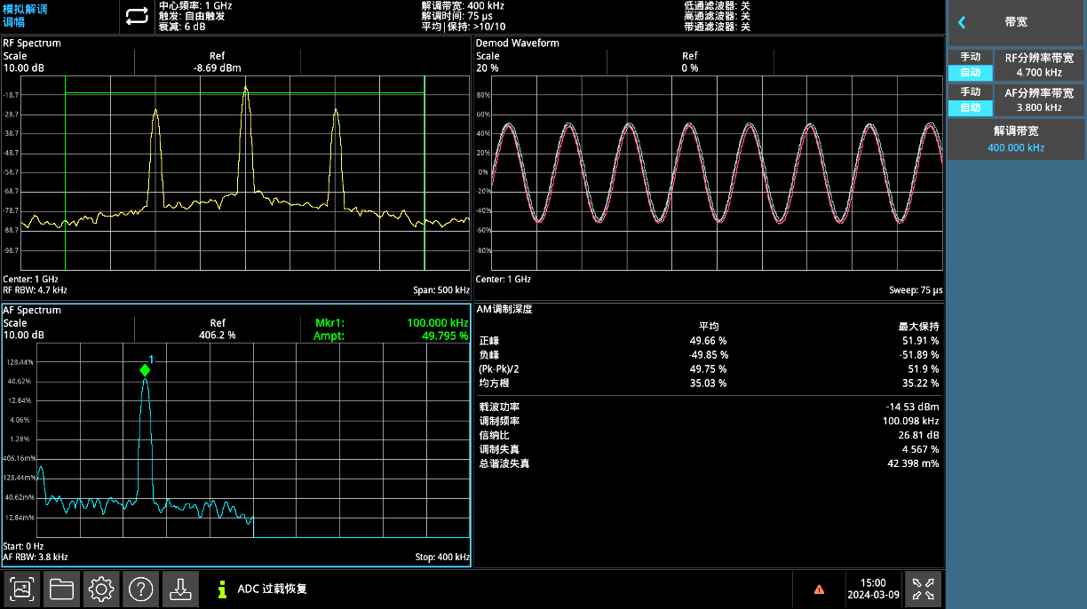Toggle fullscreen with the expand arrows icon

click(x=923, y=589)
